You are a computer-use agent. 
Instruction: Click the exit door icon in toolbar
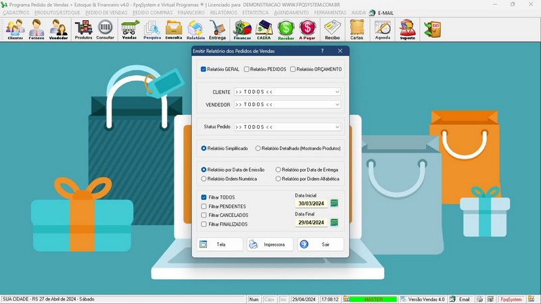(433, 30)
